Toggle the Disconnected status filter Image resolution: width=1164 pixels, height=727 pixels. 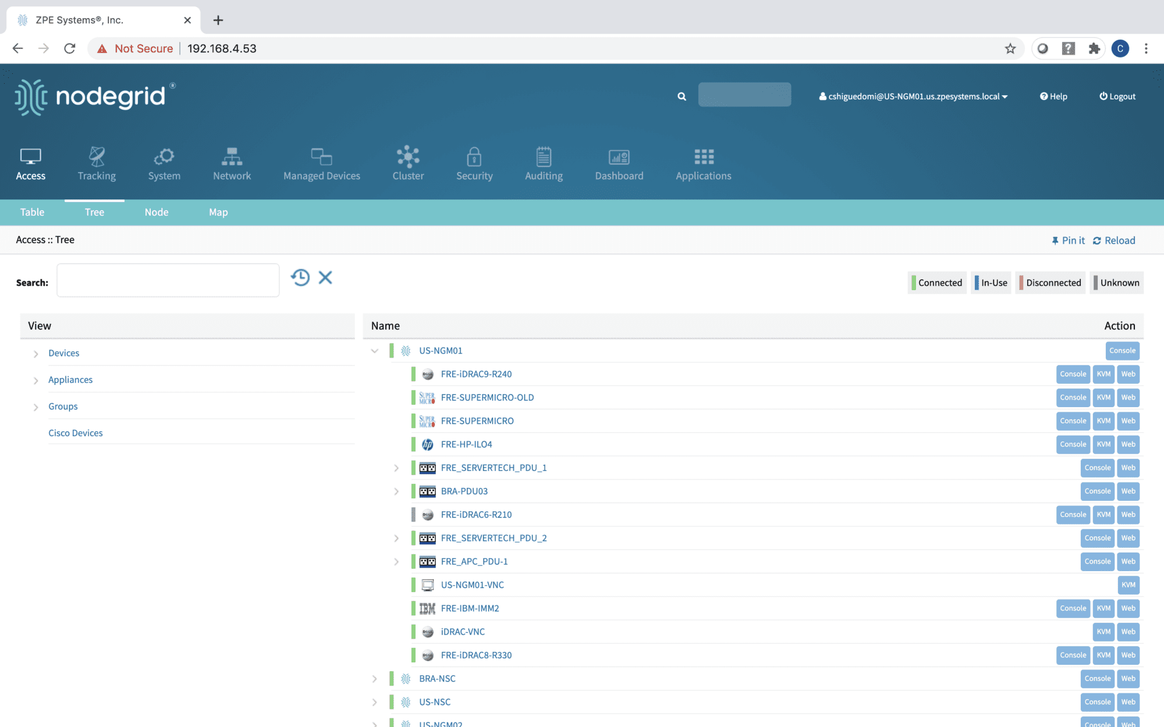(x=1051, y=283)
